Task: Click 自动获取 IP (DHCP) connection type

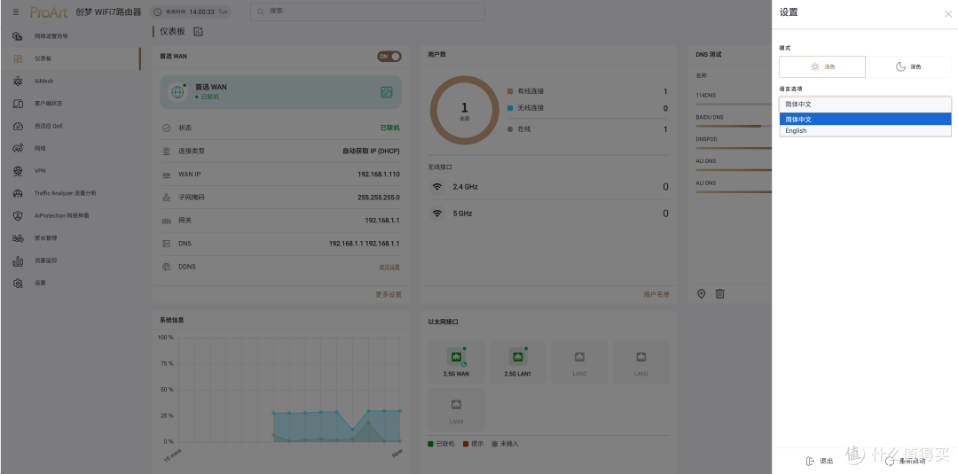Action: click(371, 152)
